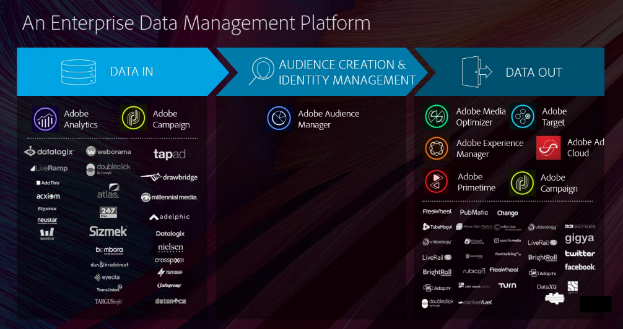Click the nielsen logo
The width and height of the screenshot is (623, 329).
pyautogui.click(x=170, y=247)
